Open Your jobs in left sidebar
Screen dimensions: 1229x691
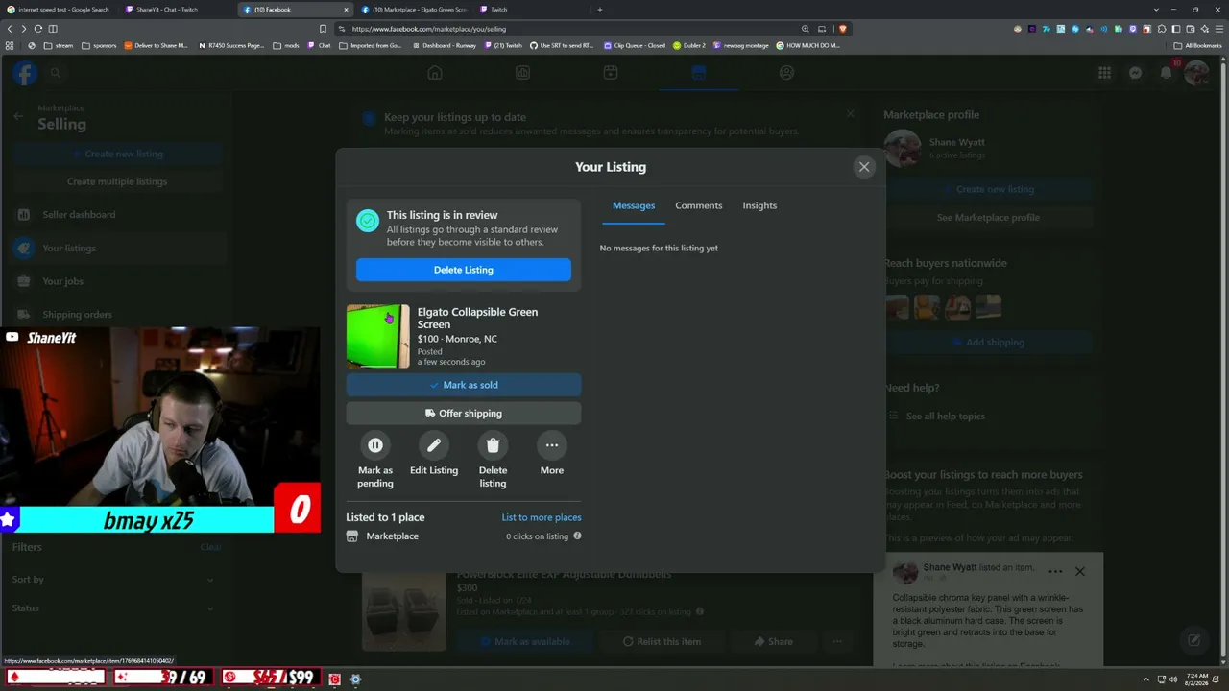pyautogui.click(x=116, y=281)
